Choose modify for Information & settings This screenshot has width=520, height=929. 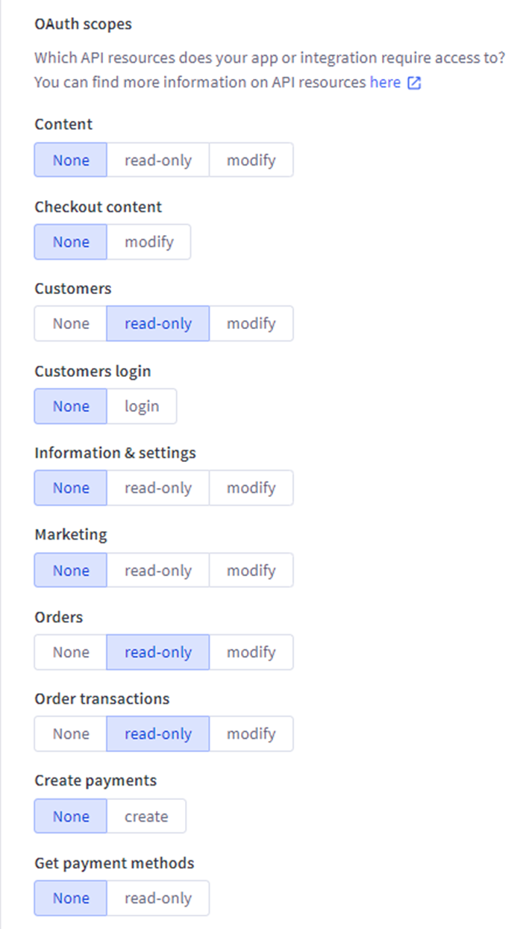(x=251, y=488)
